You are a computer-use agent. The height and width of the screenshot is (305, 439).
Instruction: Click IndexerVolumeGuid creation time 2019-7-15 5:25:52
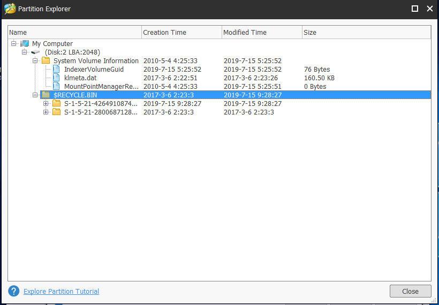point(172,70)
